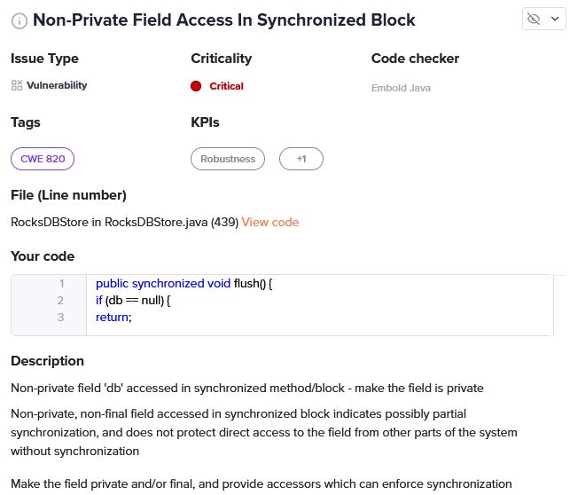Open the dropdown arrow next to the eye icon
Viewport: 570px width, 495px height.
click(x=554, y=19)
